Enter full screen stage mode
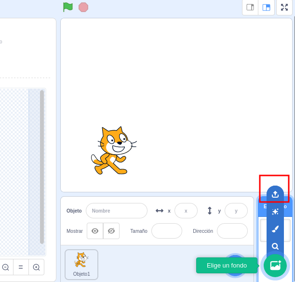295x282 pixels. click(284, 7)
